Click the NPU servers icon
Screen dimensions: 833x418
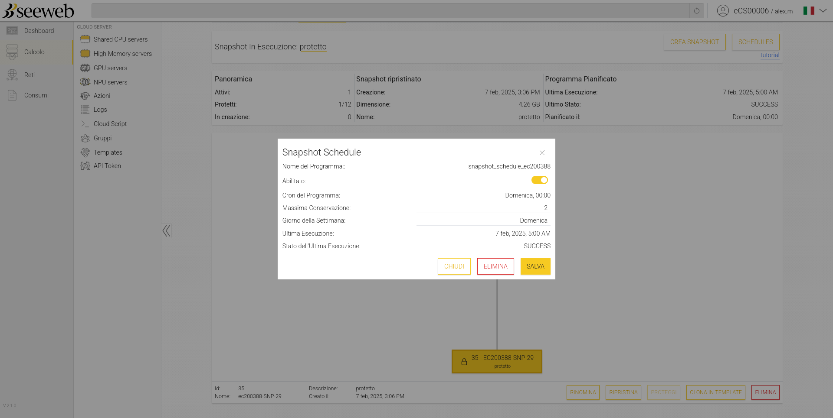coord(85,82)
